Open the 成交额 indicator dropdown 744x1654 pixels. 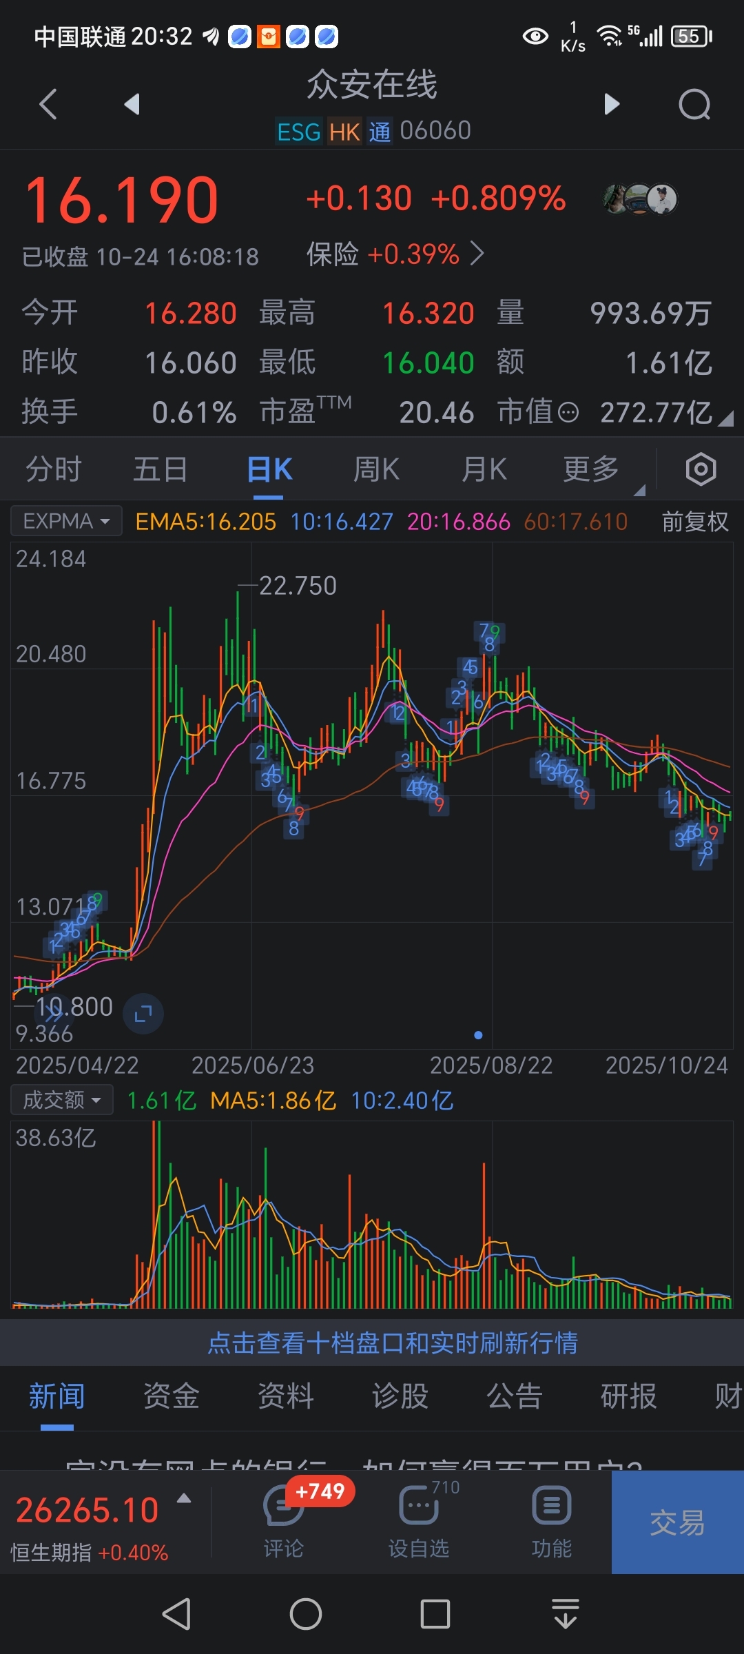(62, 1100)
